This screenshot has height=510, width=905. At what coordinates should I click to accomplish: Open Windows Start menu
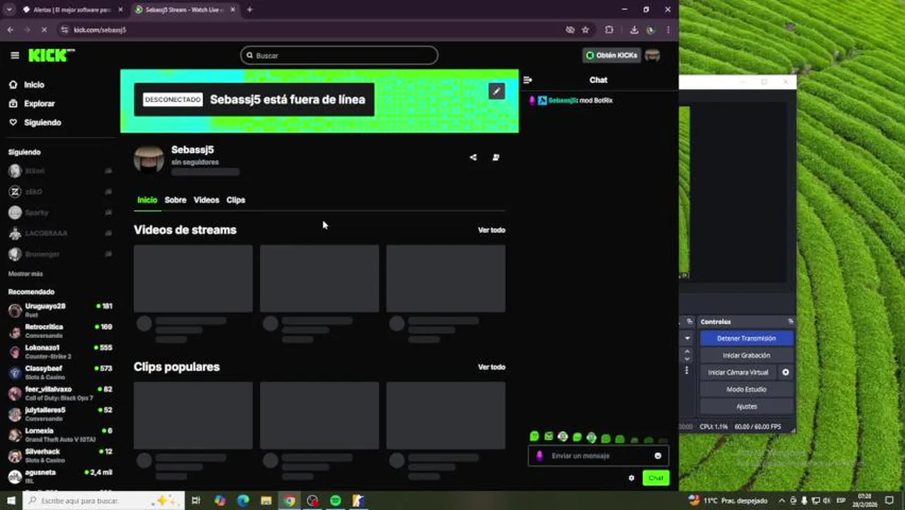[x=11, y=501]
